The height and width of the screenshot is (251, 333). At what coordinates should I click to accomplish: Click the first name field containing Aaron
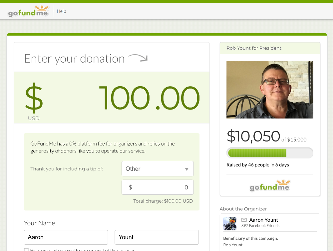66,237
